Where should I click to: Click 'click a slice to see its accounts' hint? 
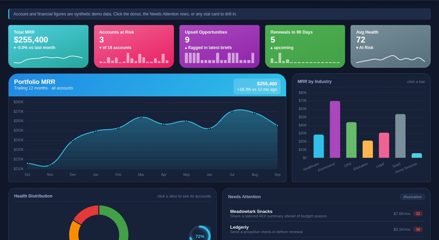click(x=184, y=196)
